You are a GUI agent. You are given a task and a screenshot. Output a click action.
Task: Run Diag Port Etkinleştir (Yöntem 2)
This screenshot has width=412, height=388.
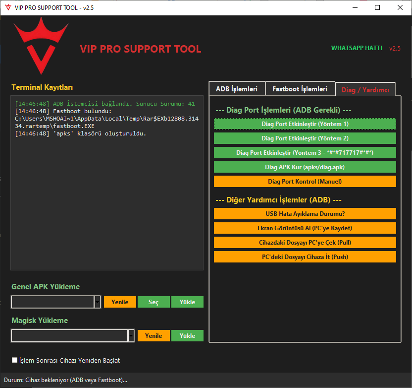click(x=305, y=138)
